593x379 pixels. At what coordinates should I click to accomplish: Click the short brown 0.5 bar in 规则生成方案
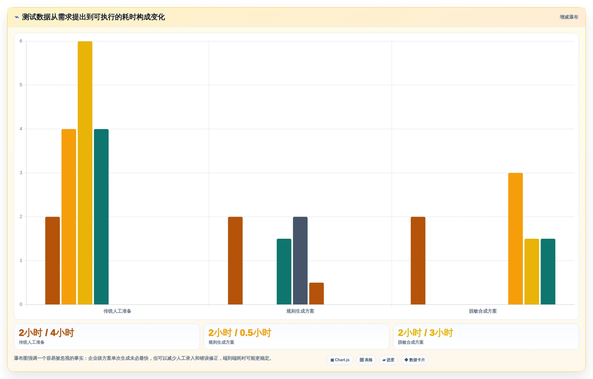coord(317,293)
